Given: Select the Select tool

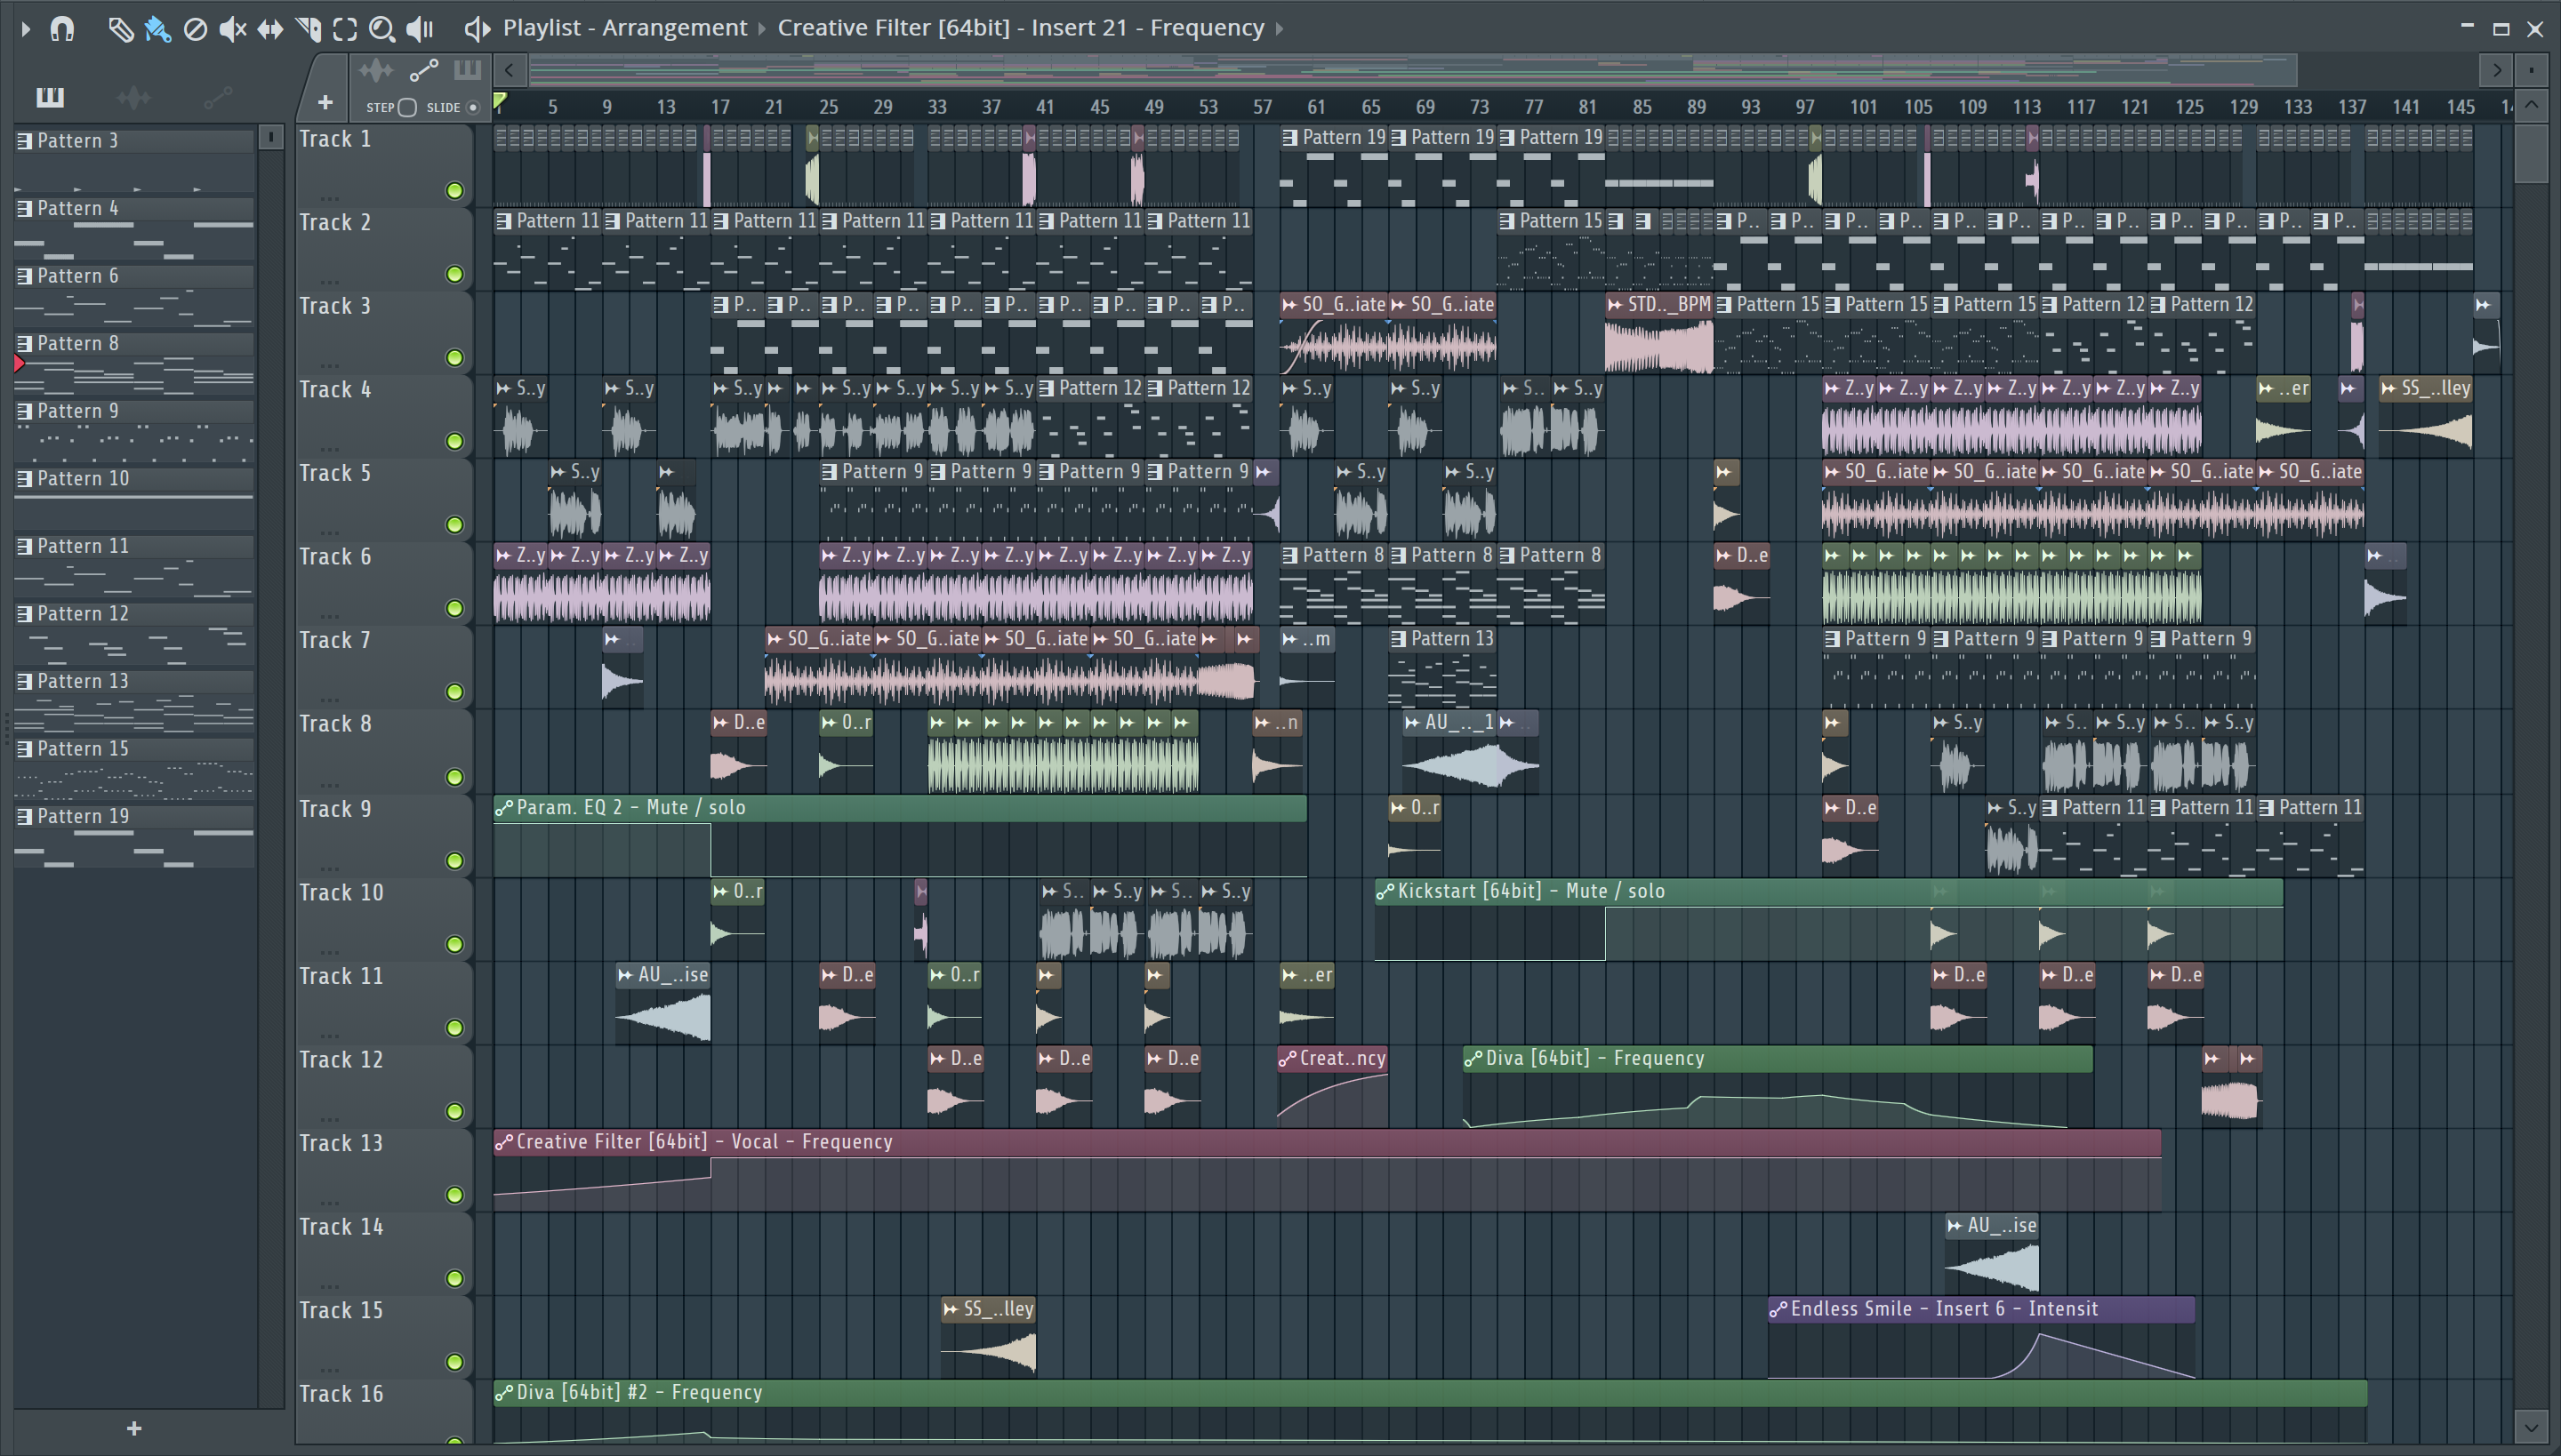Looking at the screenshot, I should pos(345,29).
